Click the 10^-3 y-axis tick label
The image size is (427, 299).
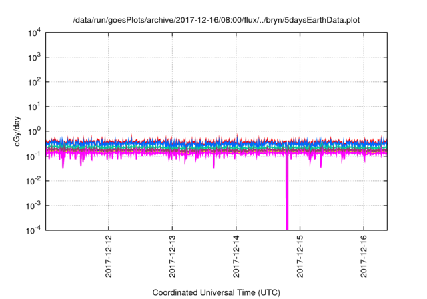[33, 206]
